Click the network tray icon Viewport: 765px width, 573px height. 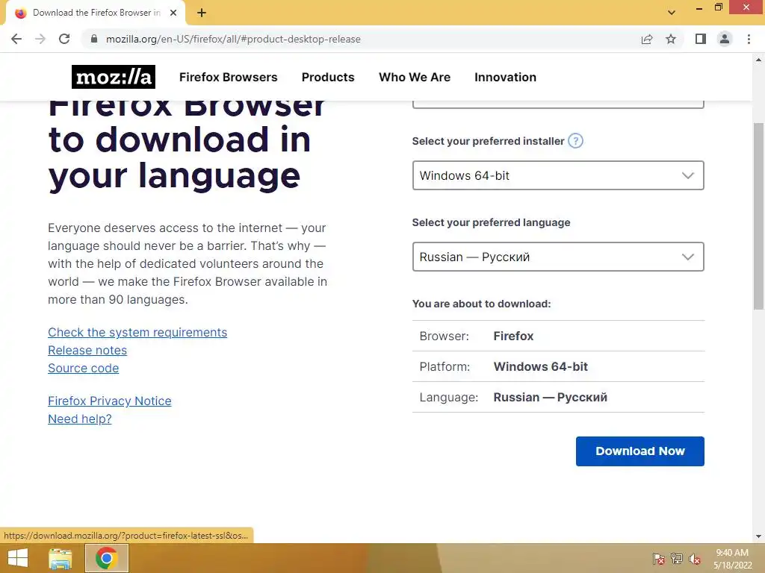coord(677,558)
